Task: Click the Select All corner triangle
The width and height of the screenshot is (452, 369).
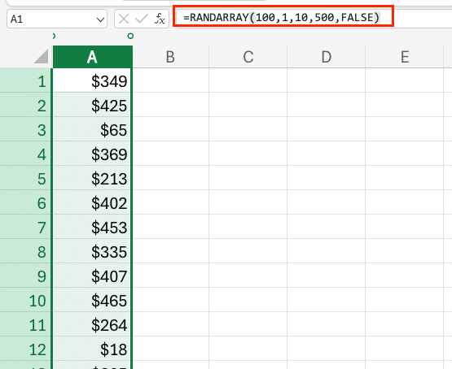Action: [41, 56]
